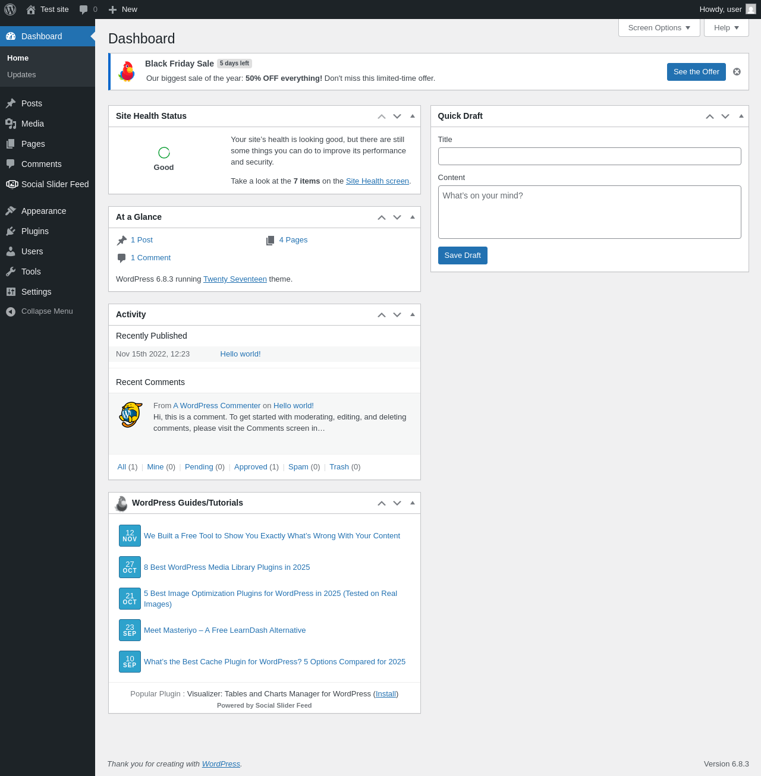Open the WordPress logo menu

(x=10, y=10)
